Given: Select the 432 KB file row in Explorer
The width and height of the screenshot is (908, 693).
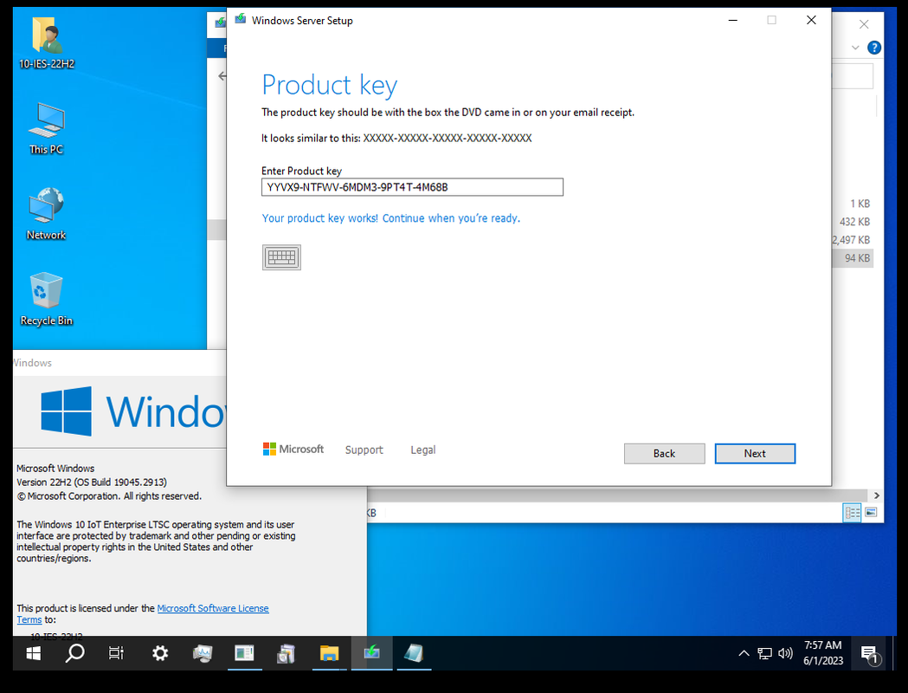Looking at the screenshot, I should [x=853, y=222].
